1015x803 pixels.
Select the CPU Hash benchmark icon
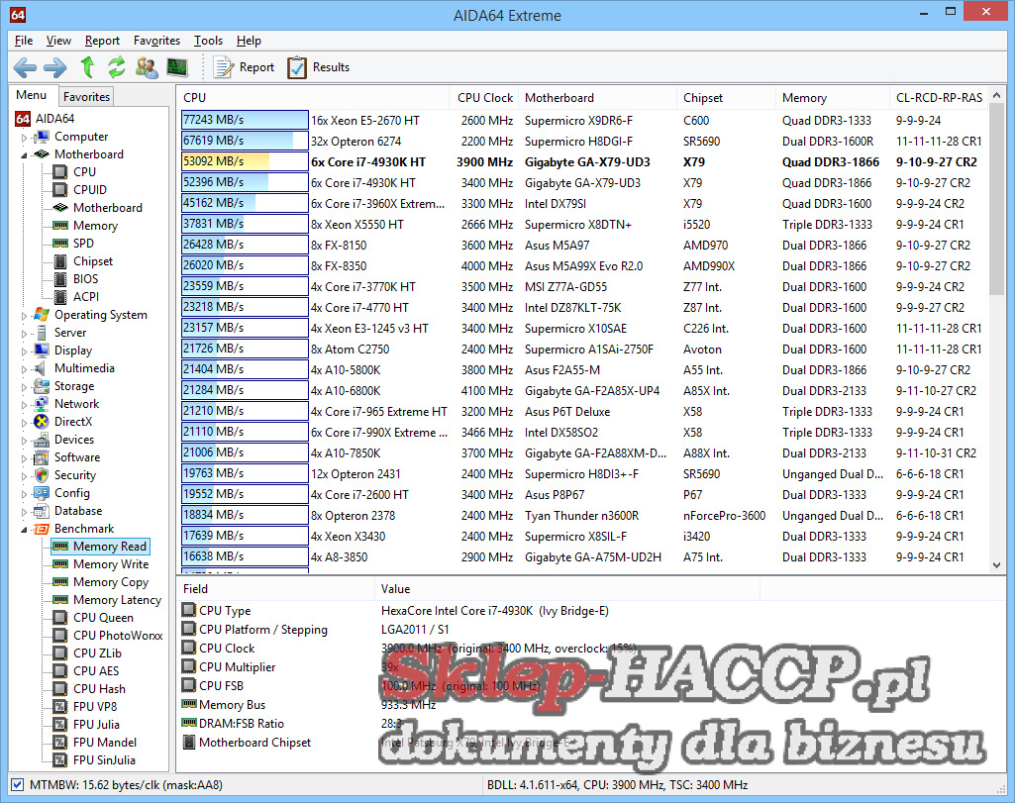pyautogui.click(x=59, y=689)
